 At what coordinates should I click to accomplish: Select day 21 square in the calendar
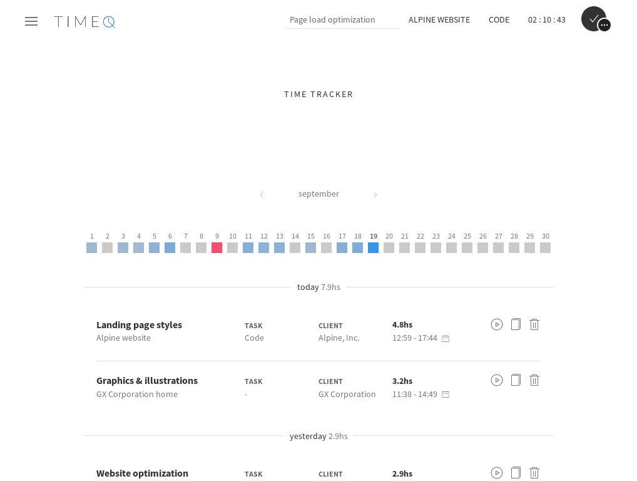[x=405, y=247]
